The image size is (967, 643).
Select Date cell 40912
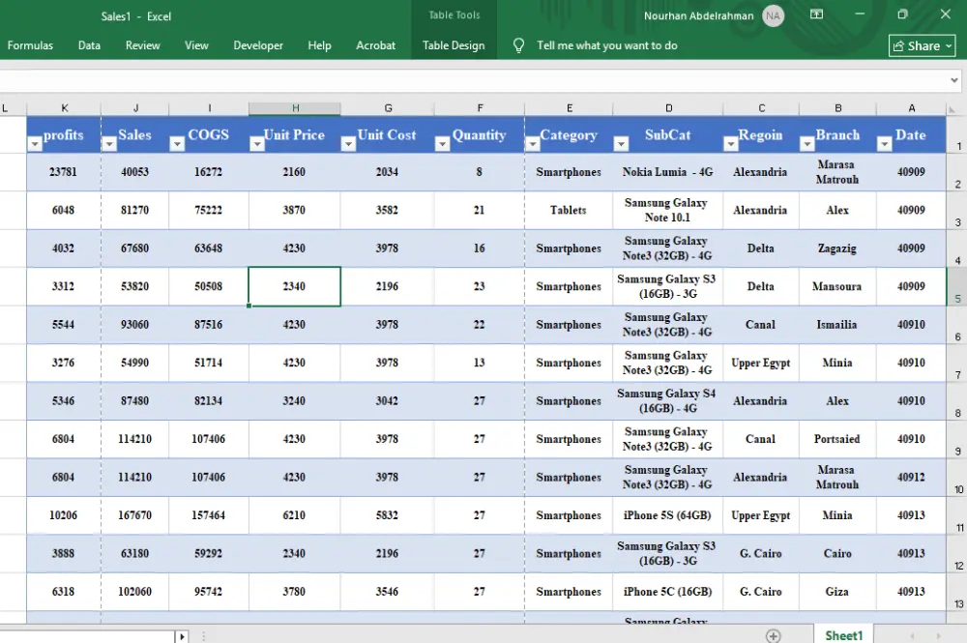coord(912,477)
